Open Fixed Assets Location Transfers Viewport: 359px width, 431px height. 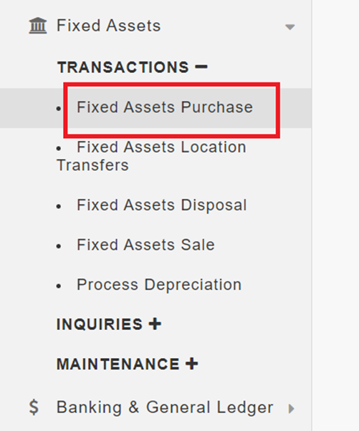151,156
